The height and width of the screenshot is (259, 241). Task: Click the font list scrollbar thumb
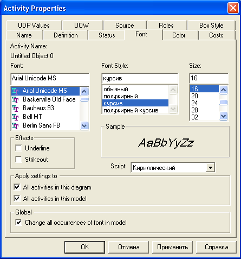84,99
